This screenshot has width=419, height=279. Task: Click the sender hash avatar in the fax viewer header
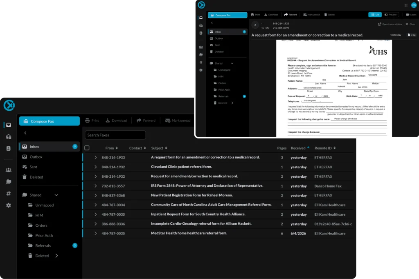255,25
